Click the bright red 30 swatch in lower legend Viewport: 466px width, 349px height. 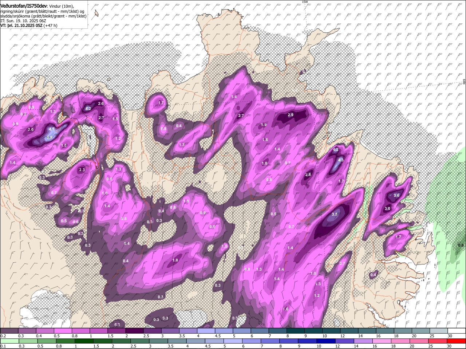[x=457, y=341]
